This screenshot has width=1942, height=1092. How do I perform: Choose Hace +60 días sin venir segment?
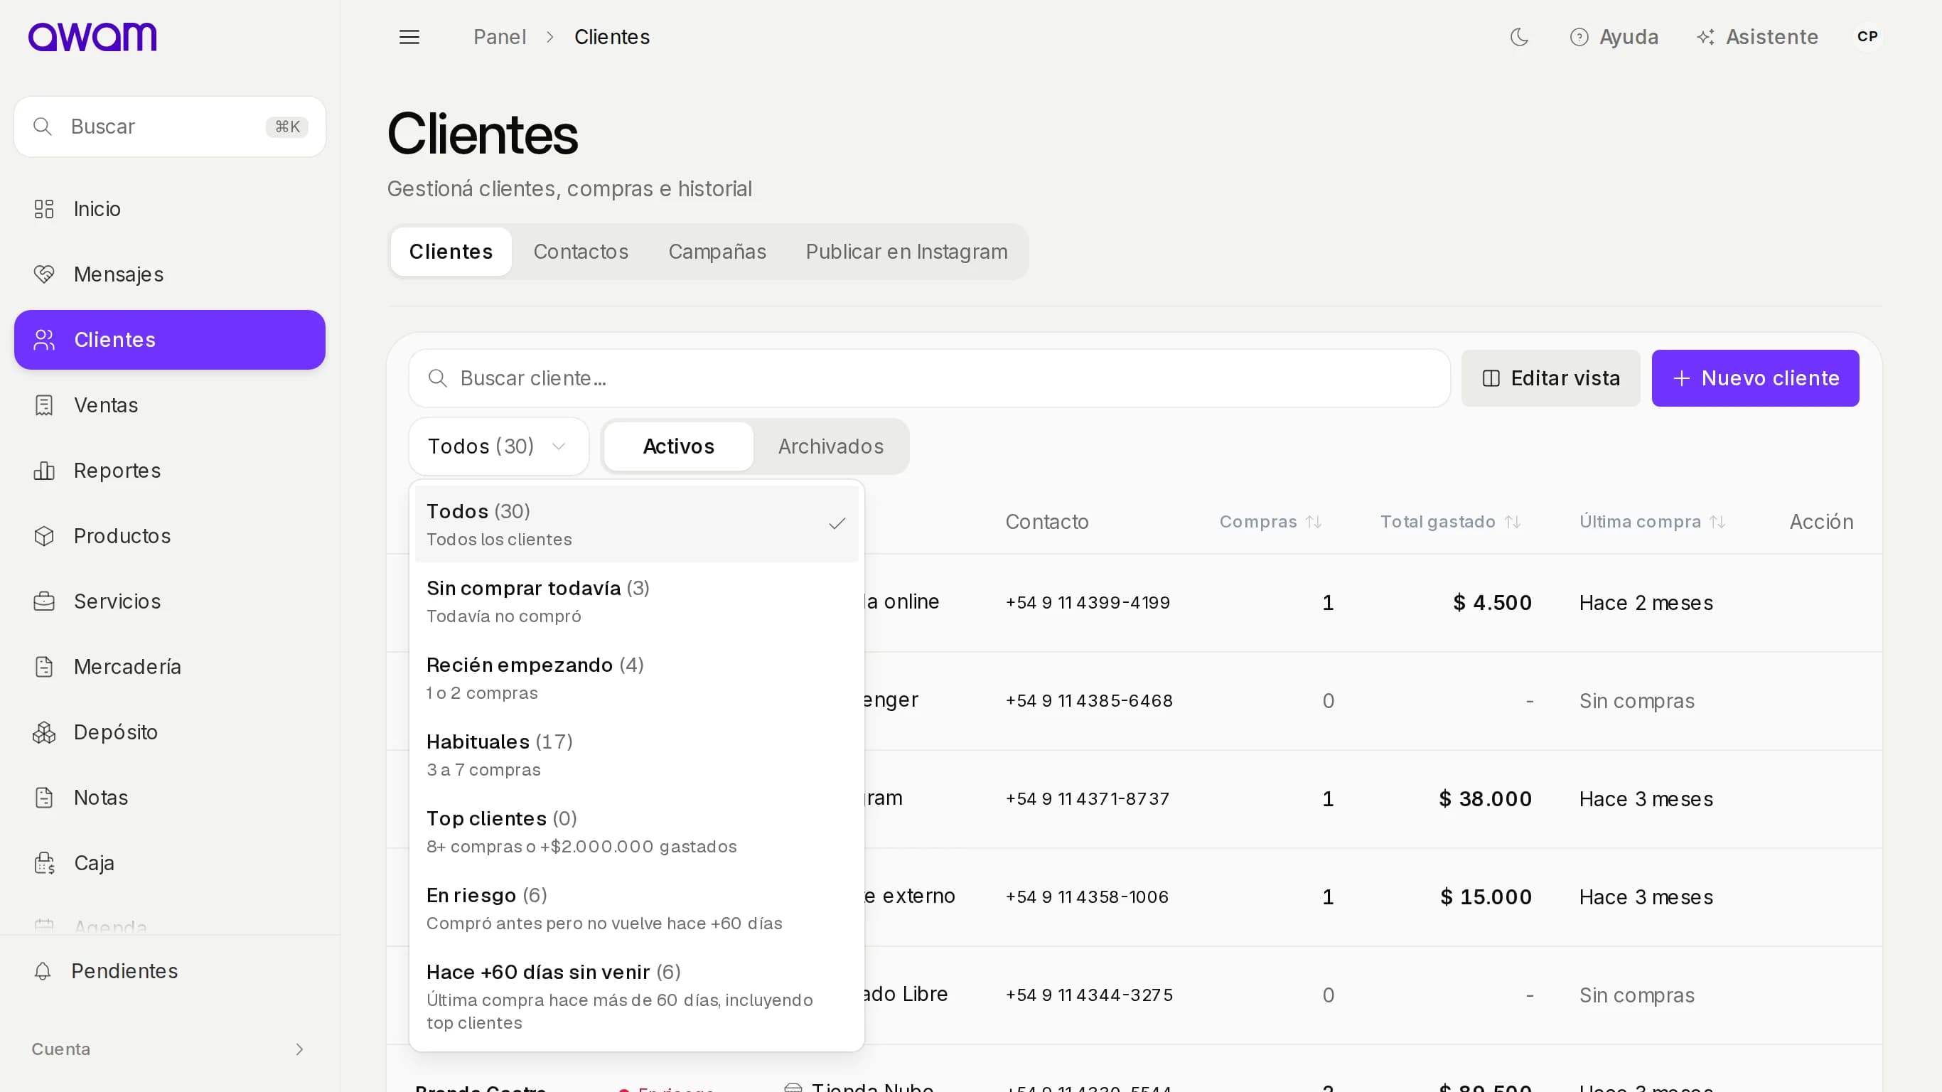coord(636,996)
